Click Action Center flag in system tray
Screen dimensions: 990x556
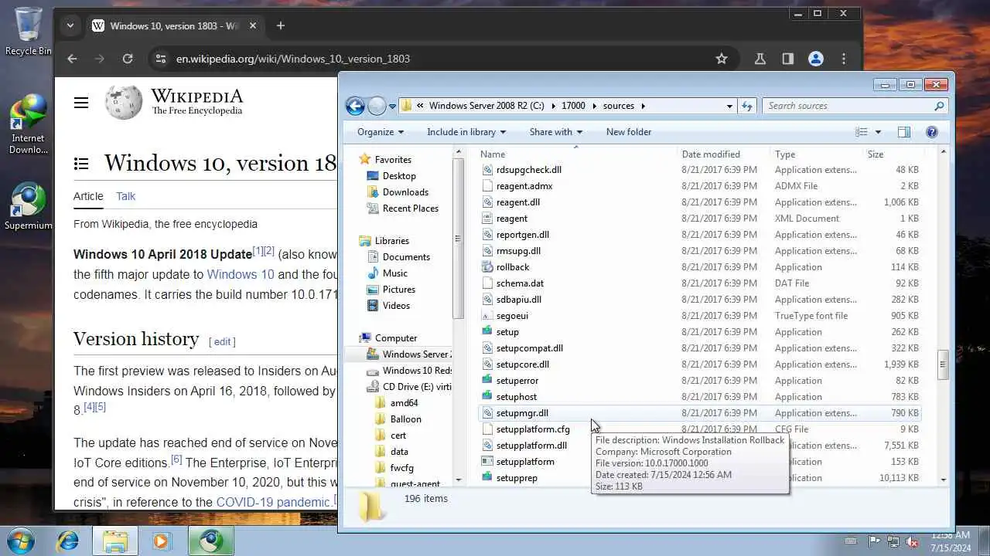pyautogui.click(x=875, y=541)
